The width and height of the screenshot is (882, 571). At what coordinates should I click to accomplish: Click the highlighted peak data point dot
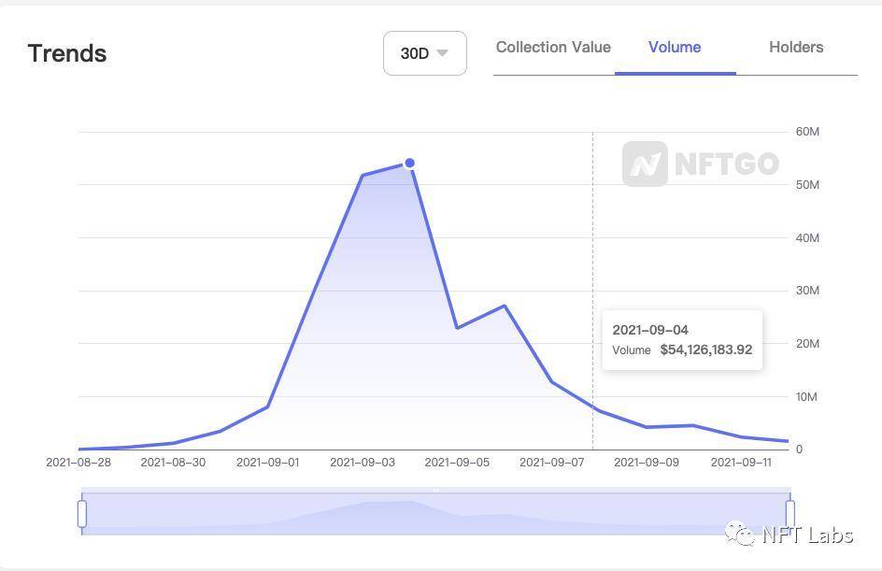(409, 164)
